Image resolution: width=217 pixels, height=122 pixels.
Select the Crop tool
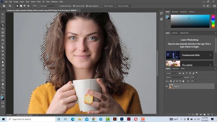point(3,29)
